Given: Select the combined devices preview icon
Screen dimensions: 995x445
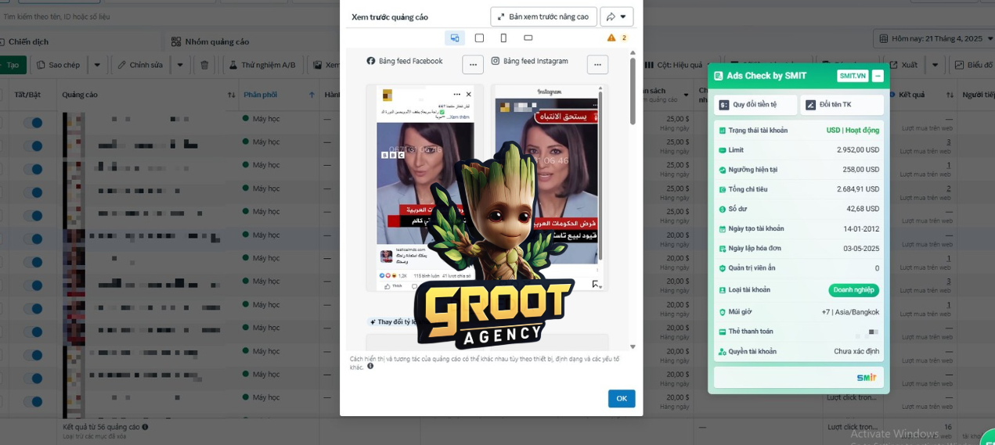Looking at the screenshot, I should (x=455, y=38).
